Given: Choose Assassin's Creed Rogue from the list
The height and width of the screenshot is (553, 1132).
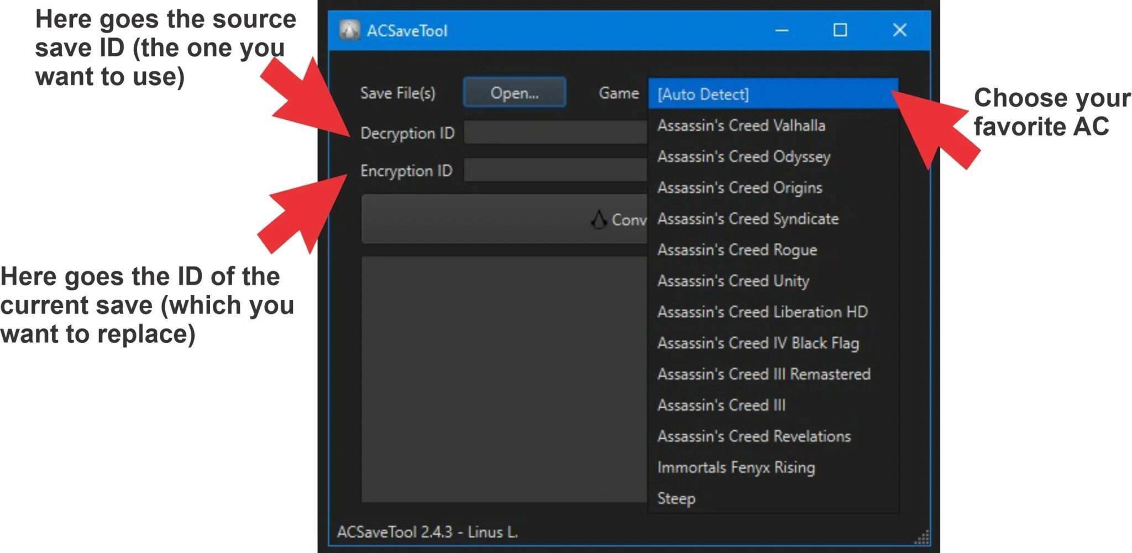Looking at the screenshot, I should (773, 249).
